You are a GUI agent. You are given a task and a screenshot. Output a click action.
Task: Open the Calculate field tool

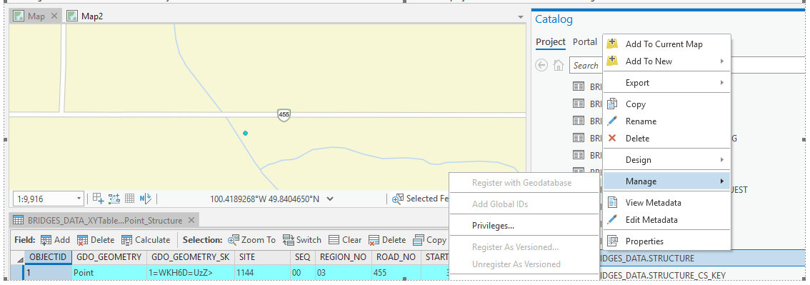146,239
